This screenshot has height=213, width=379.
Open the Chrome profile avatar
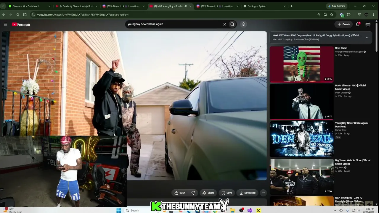[x=366, y=14]
